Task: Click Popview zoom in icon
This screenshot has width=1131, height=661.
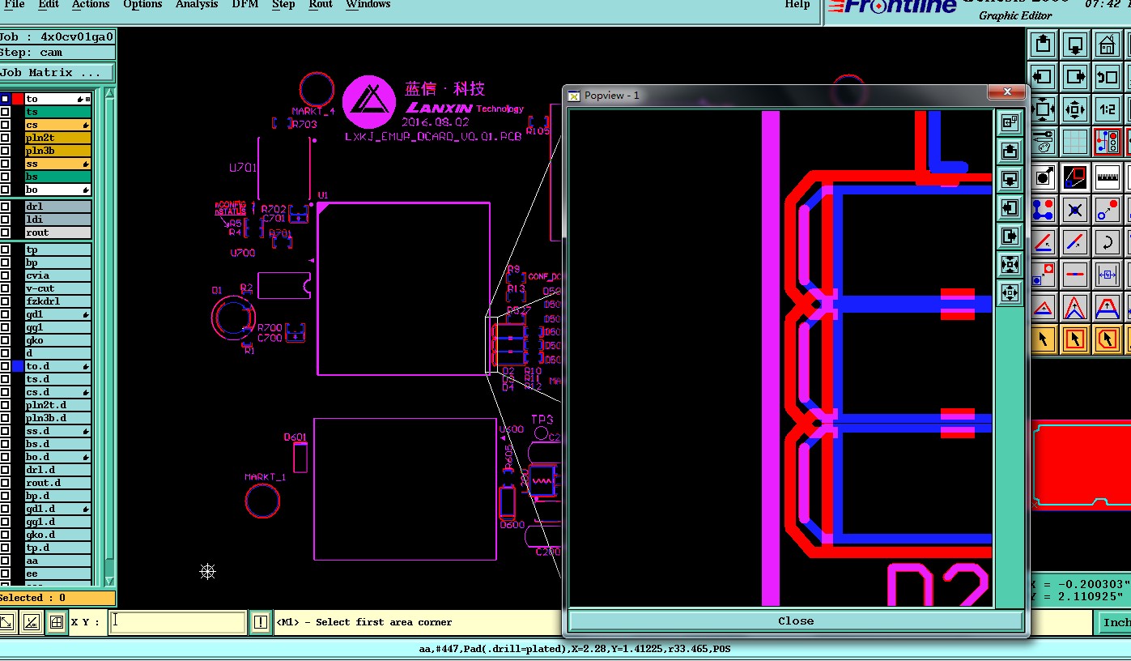Action: pyautogui.click(x=1010, y=264)
